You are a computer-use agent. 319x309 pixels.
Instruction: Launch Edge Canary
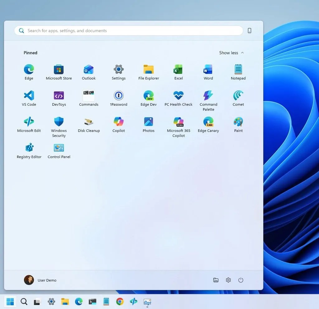(208, 122)
